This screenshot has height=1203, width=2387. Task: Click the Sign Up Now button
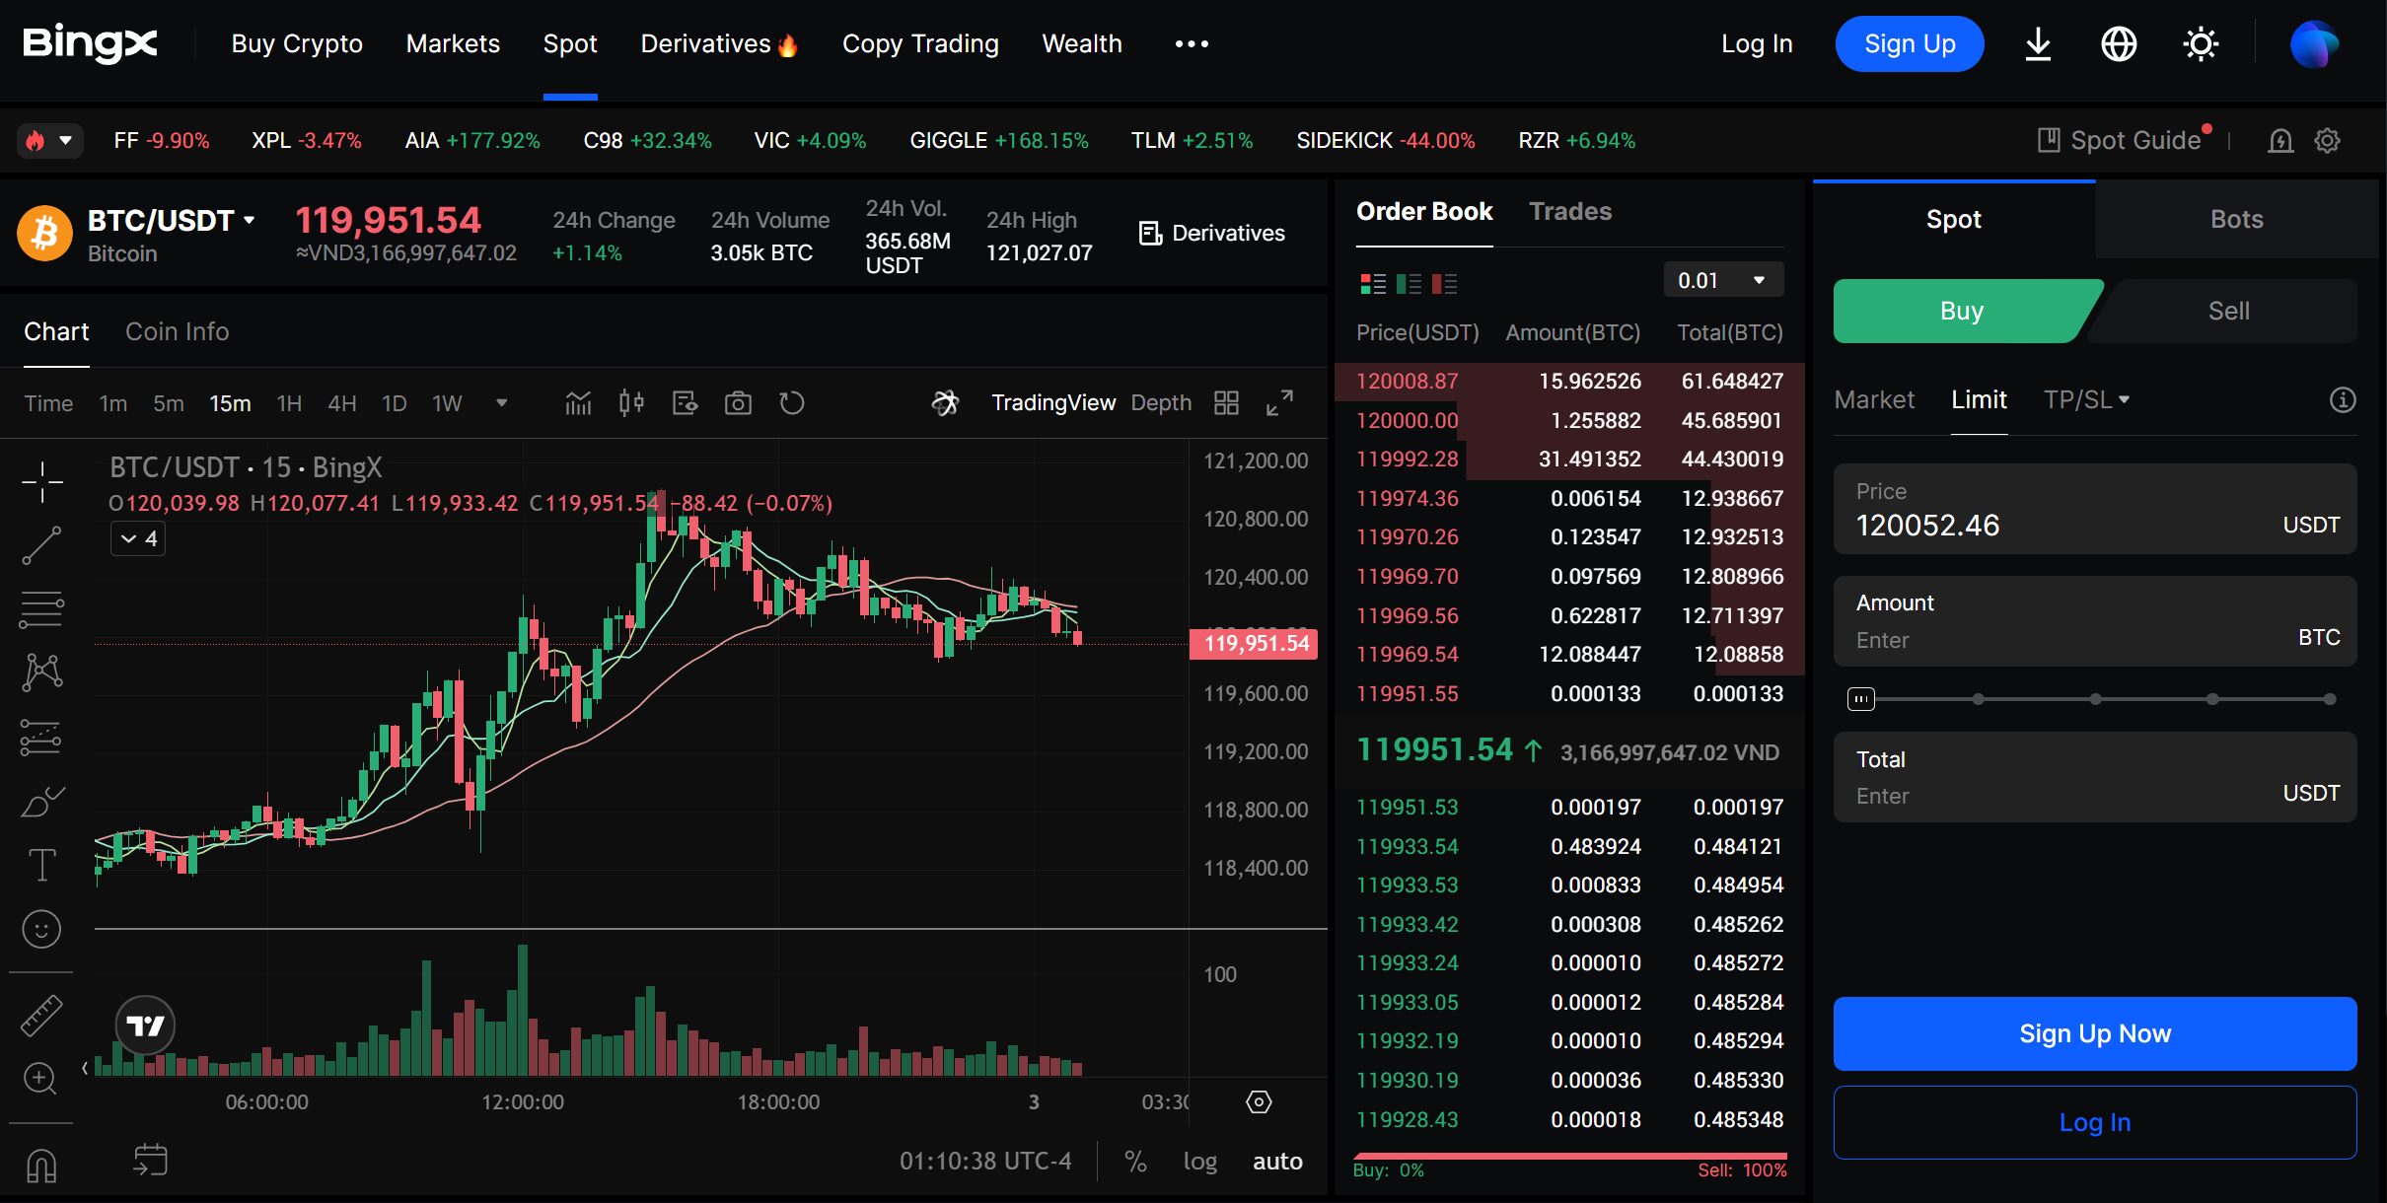pos(2094,1033)
